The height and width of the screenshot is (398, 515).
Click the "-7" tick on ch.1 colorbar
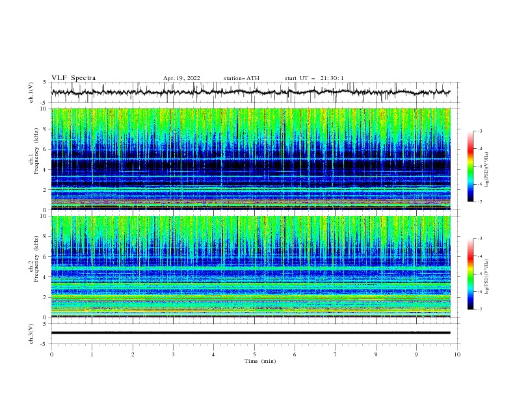480,202
